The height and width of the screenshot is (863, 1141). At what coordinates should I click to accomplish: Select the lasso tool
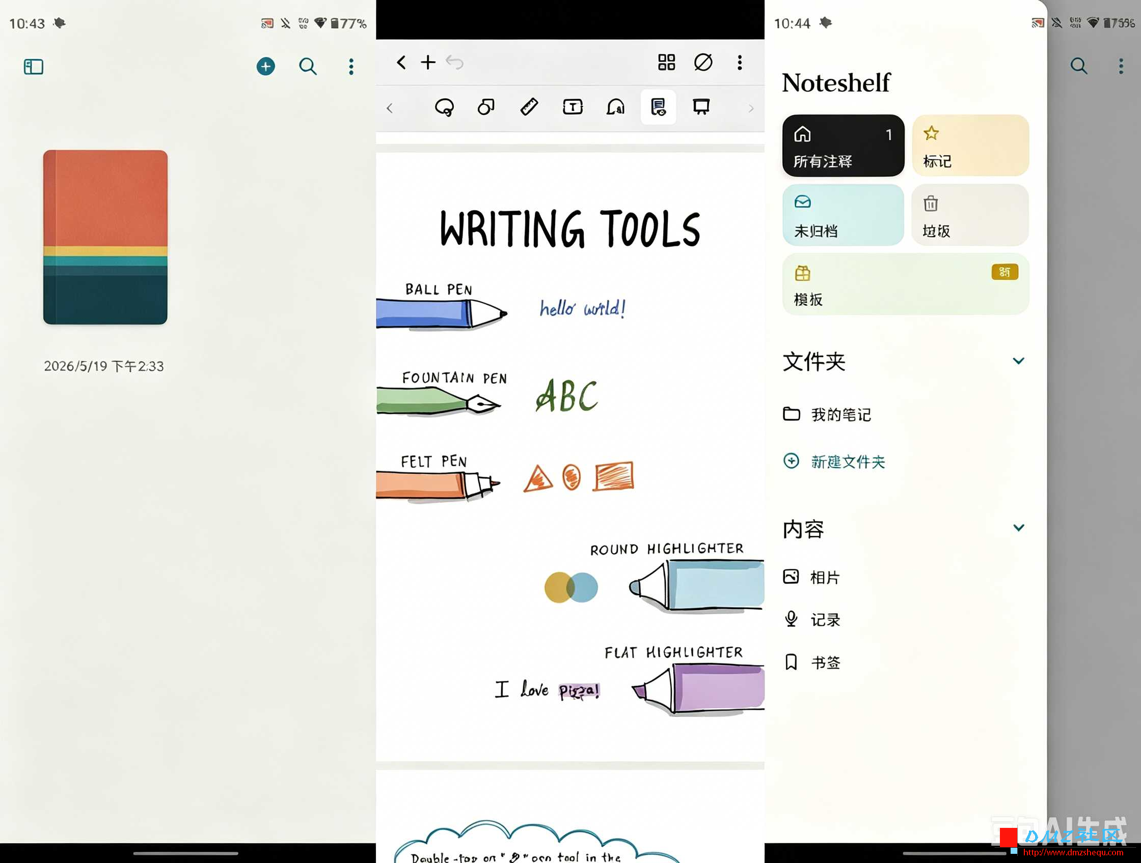tap(444, 107)
